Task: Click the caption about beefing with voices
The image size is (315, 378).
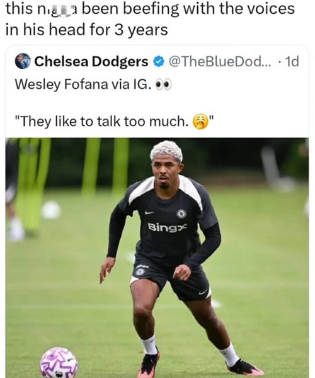Action: [150, 19]
